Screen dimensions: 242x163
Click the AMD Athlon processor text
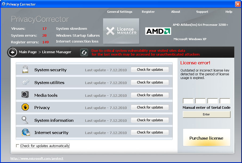[x=200, y=25]
